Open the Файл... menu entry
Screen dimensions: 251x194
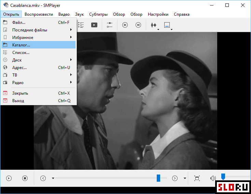[x=38, y=23]
